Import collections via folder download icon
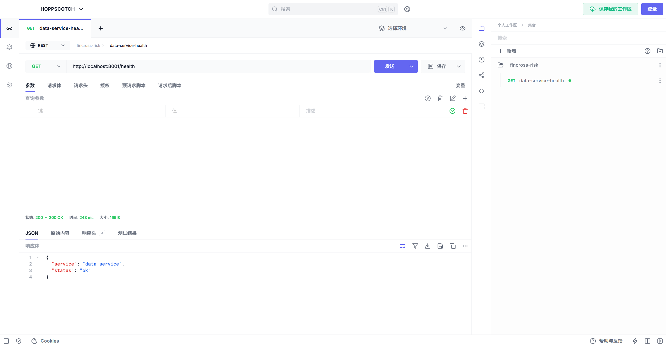The image size is (666, 347). [660, 51]
